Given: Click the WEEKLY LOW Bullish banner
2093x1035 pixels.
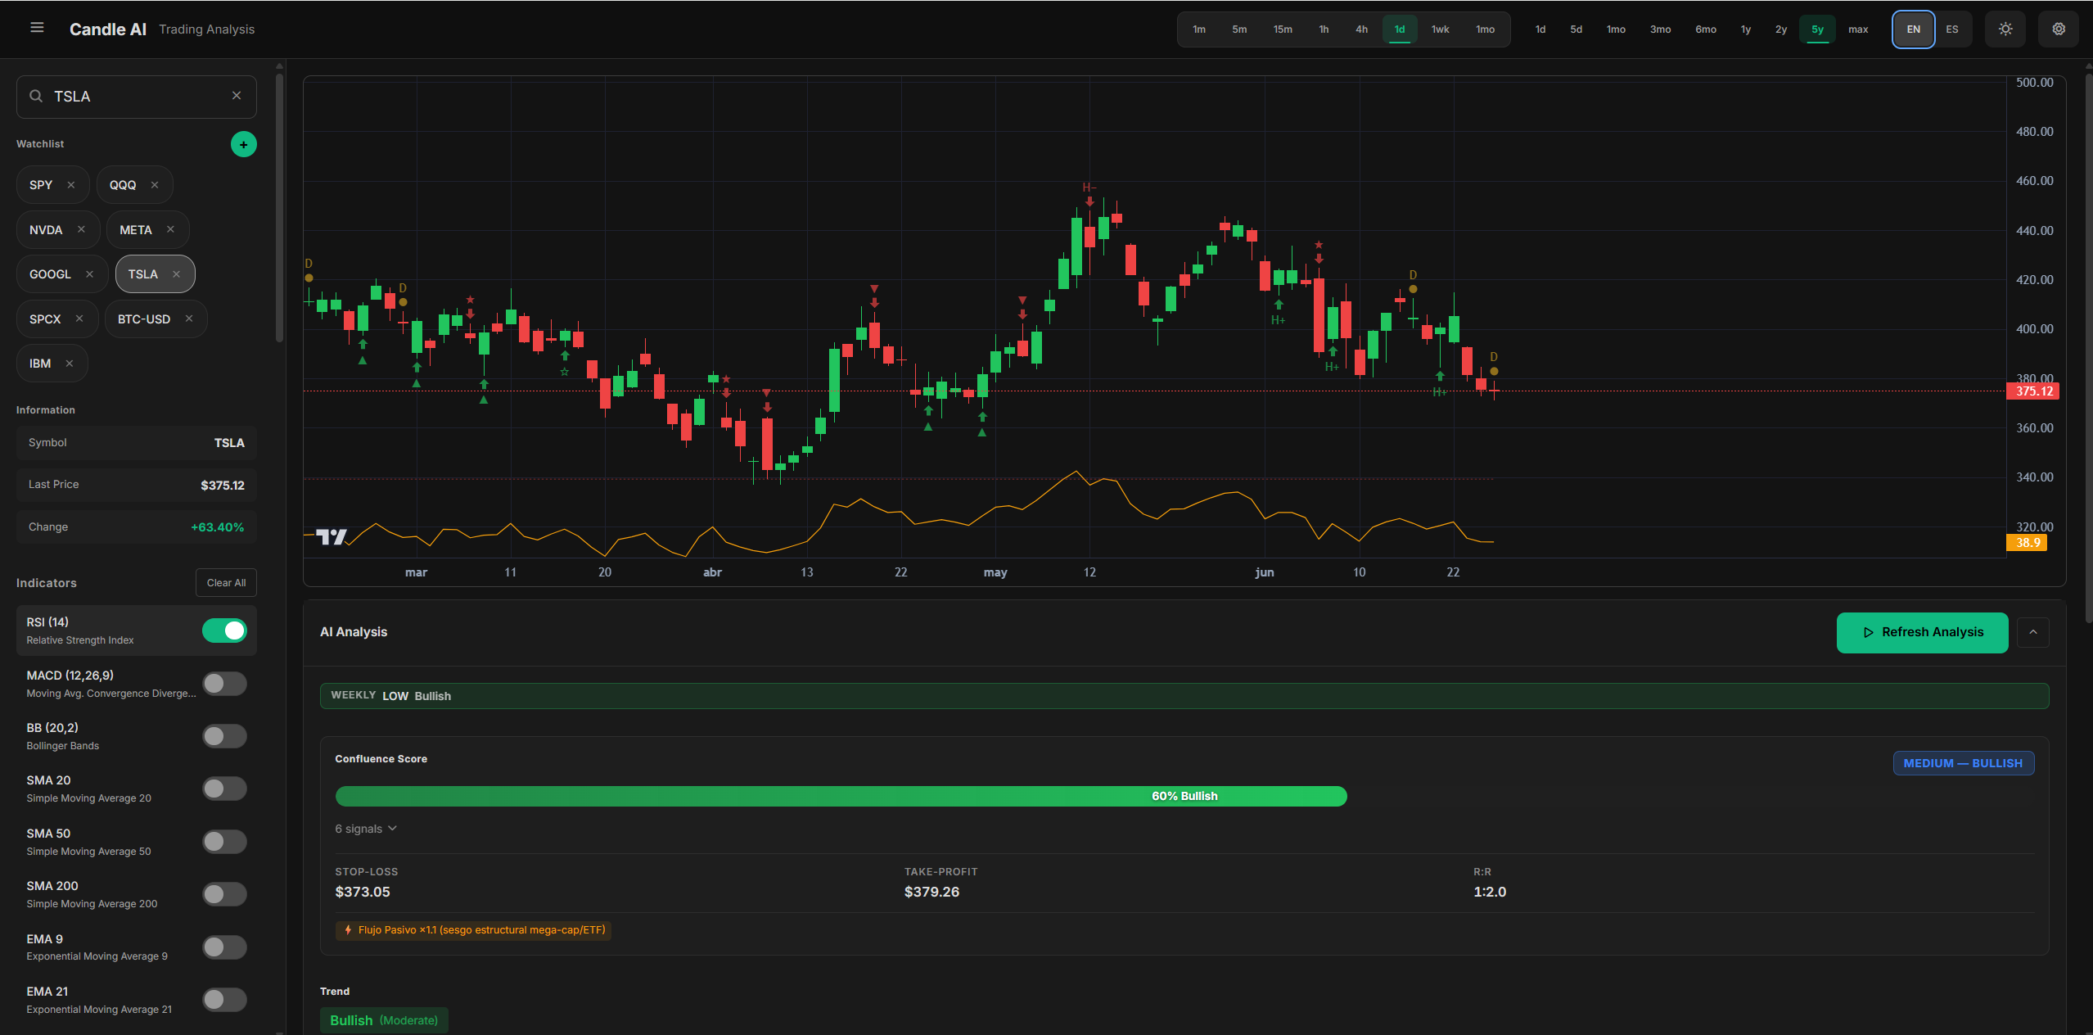Looking at the screenshot, I should 1184,696.
